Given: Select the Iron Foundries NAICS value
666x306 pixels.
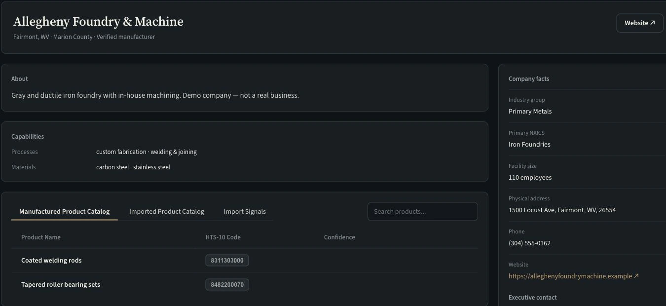Looking at the screenshot, I should coord(529,144).
